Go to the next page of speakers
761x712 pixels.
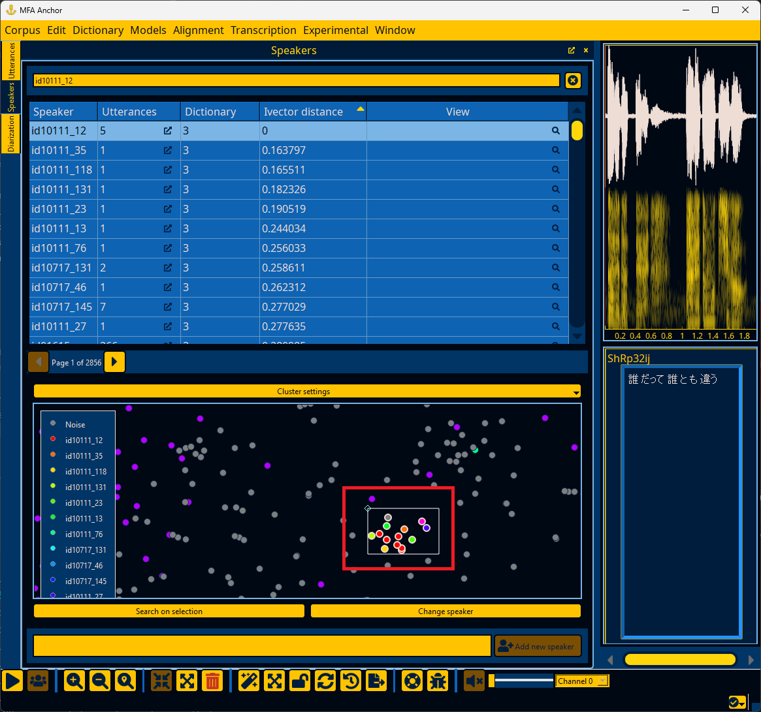tap(114, 362)
